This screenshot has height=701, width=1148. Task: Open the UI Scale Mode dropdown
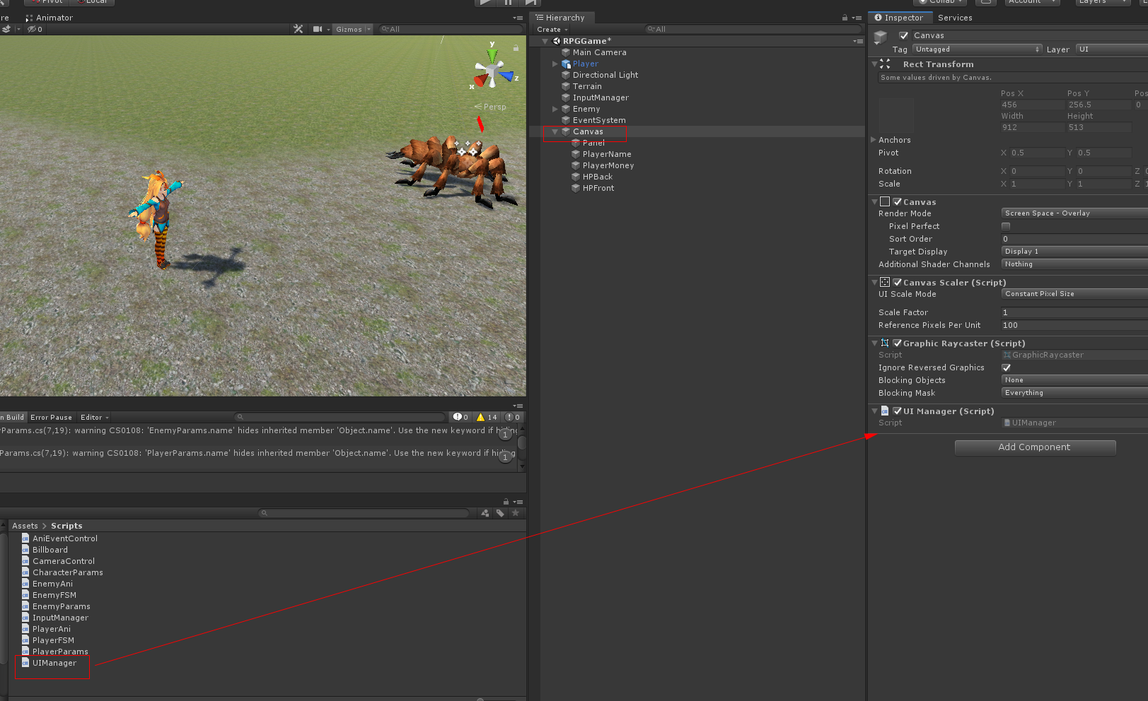click(x=1074, y=294)
